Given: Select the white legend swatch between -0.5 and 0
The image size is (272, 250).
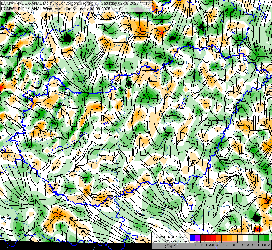Looking at the screenshot, I should pos(245,237).
